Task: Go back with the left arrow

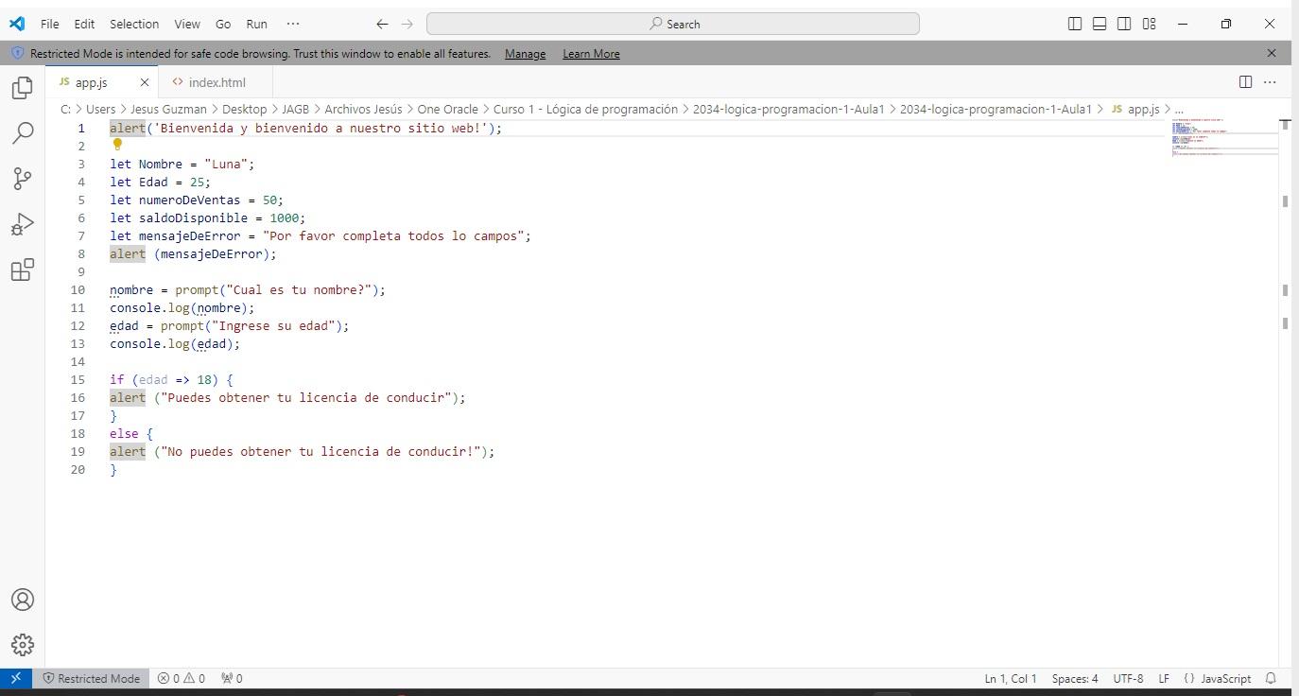Action: click(382, 24)
